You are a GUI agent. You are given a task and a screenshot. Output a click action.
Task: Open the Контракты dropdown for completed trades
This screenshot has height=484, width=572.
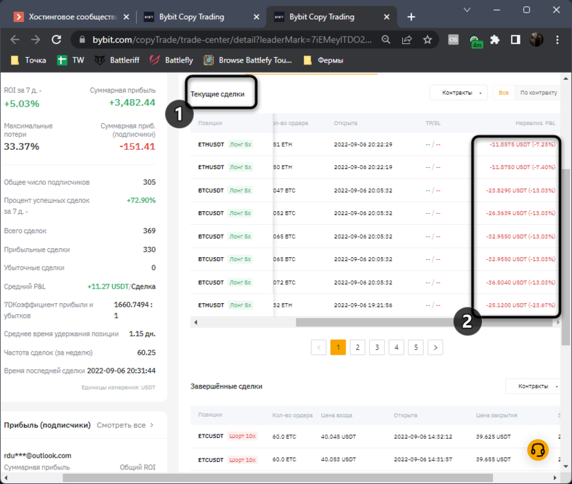coord(534,386)
